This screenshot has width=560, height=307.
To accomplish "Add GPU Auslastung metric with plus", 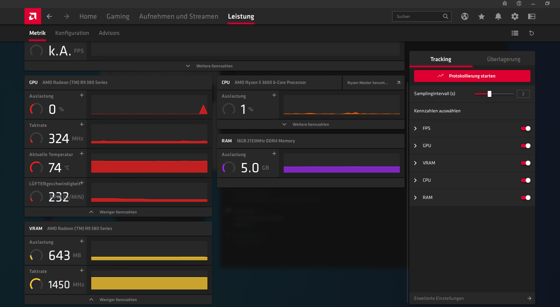I will point(82,95).
